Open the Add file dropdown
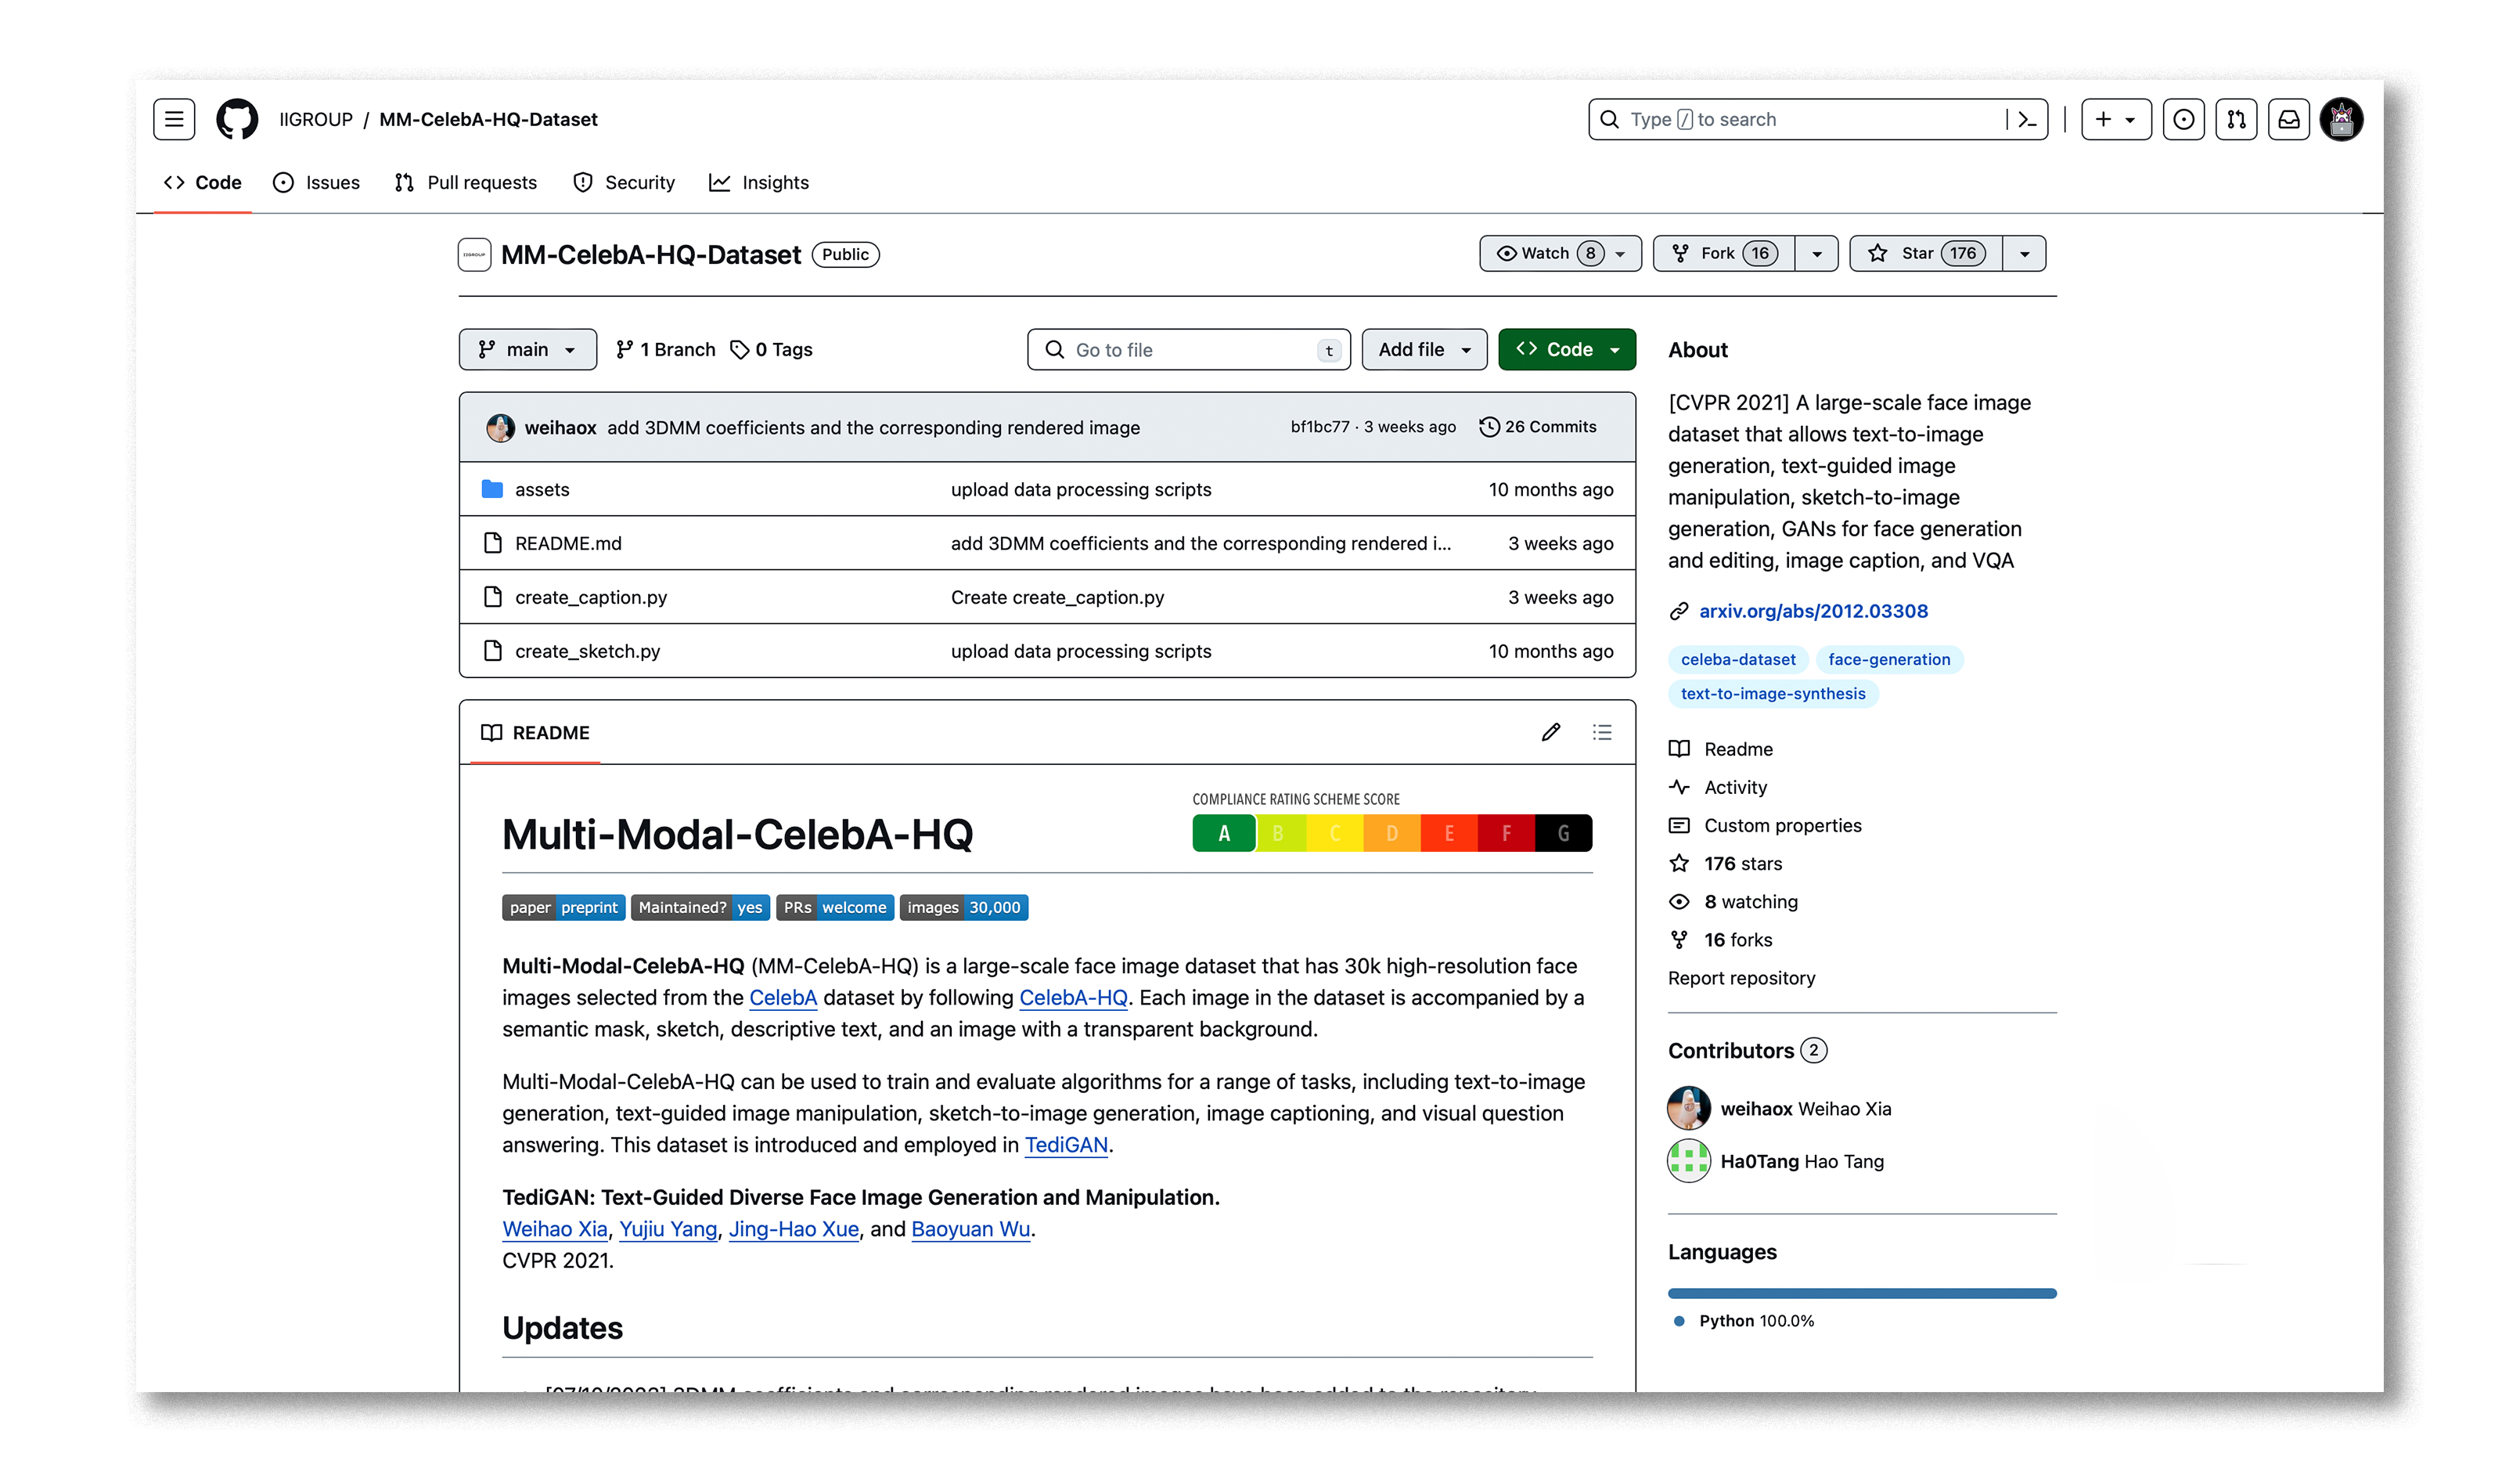Screen dimensions: 2520x1472 pyautogui.click(x=1423, y=349)
